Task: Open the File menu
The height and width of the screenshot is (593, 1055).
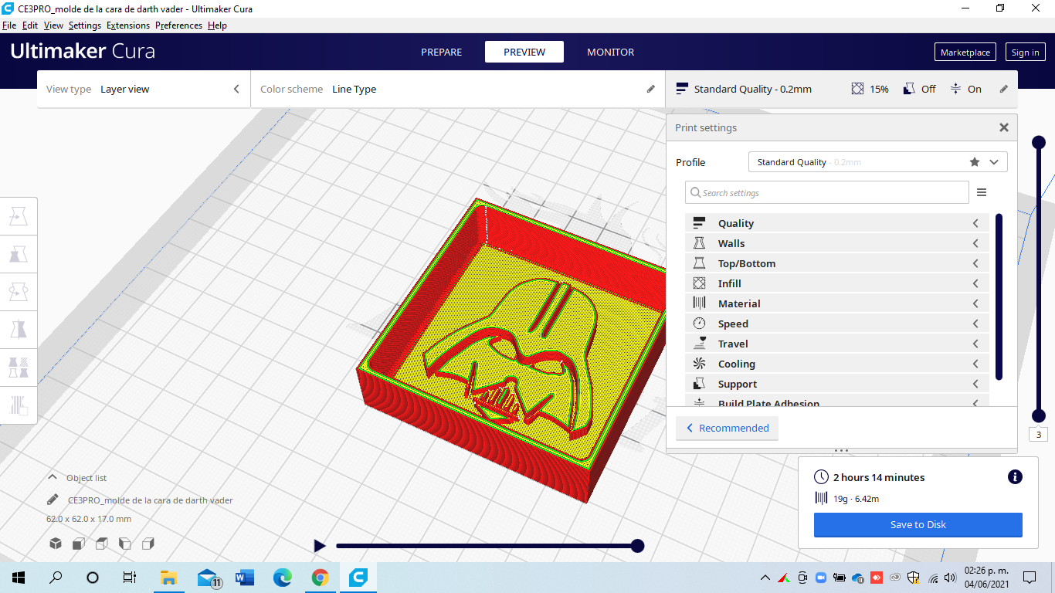Action: (x=9, y=25)
